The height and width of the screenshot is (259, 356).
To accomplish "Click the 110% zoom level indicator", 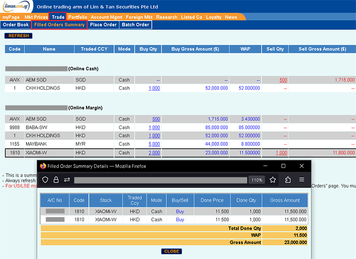I will 256,180.
